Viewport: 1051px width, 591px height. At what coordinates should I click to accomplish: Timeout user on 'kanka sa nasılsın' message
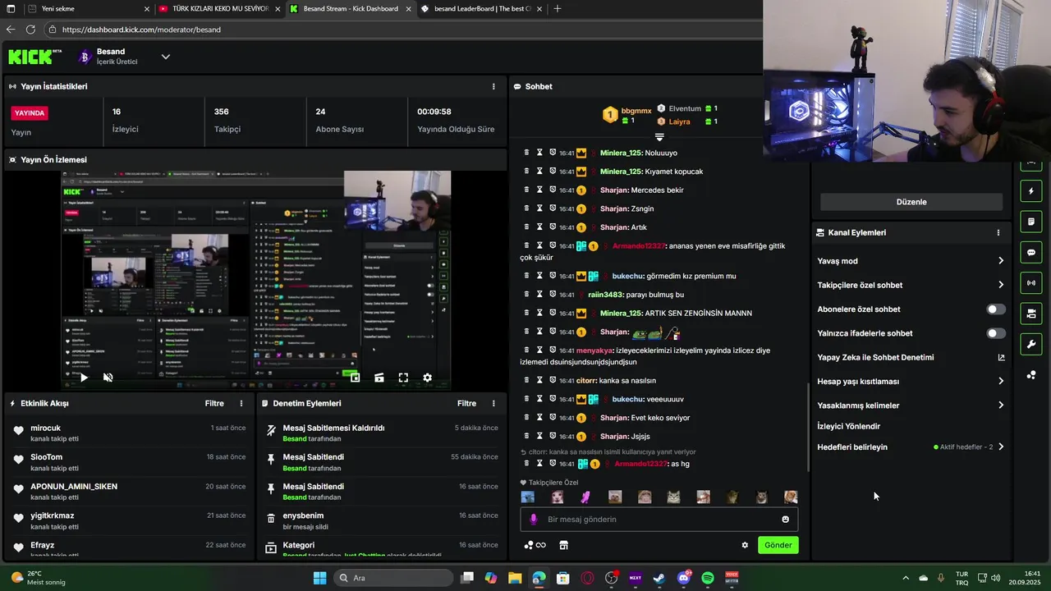(x=539, y=380)
